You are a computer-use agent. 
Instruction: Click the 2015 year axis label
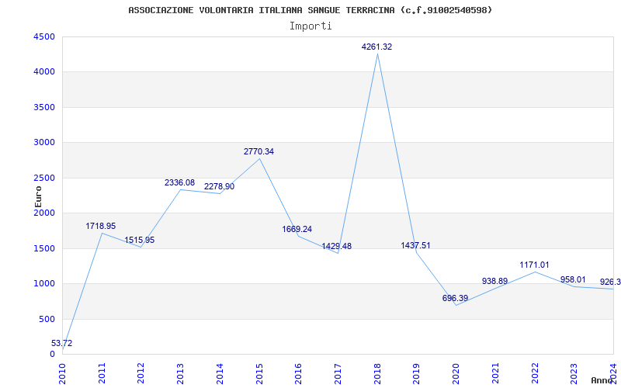(259, 373)
